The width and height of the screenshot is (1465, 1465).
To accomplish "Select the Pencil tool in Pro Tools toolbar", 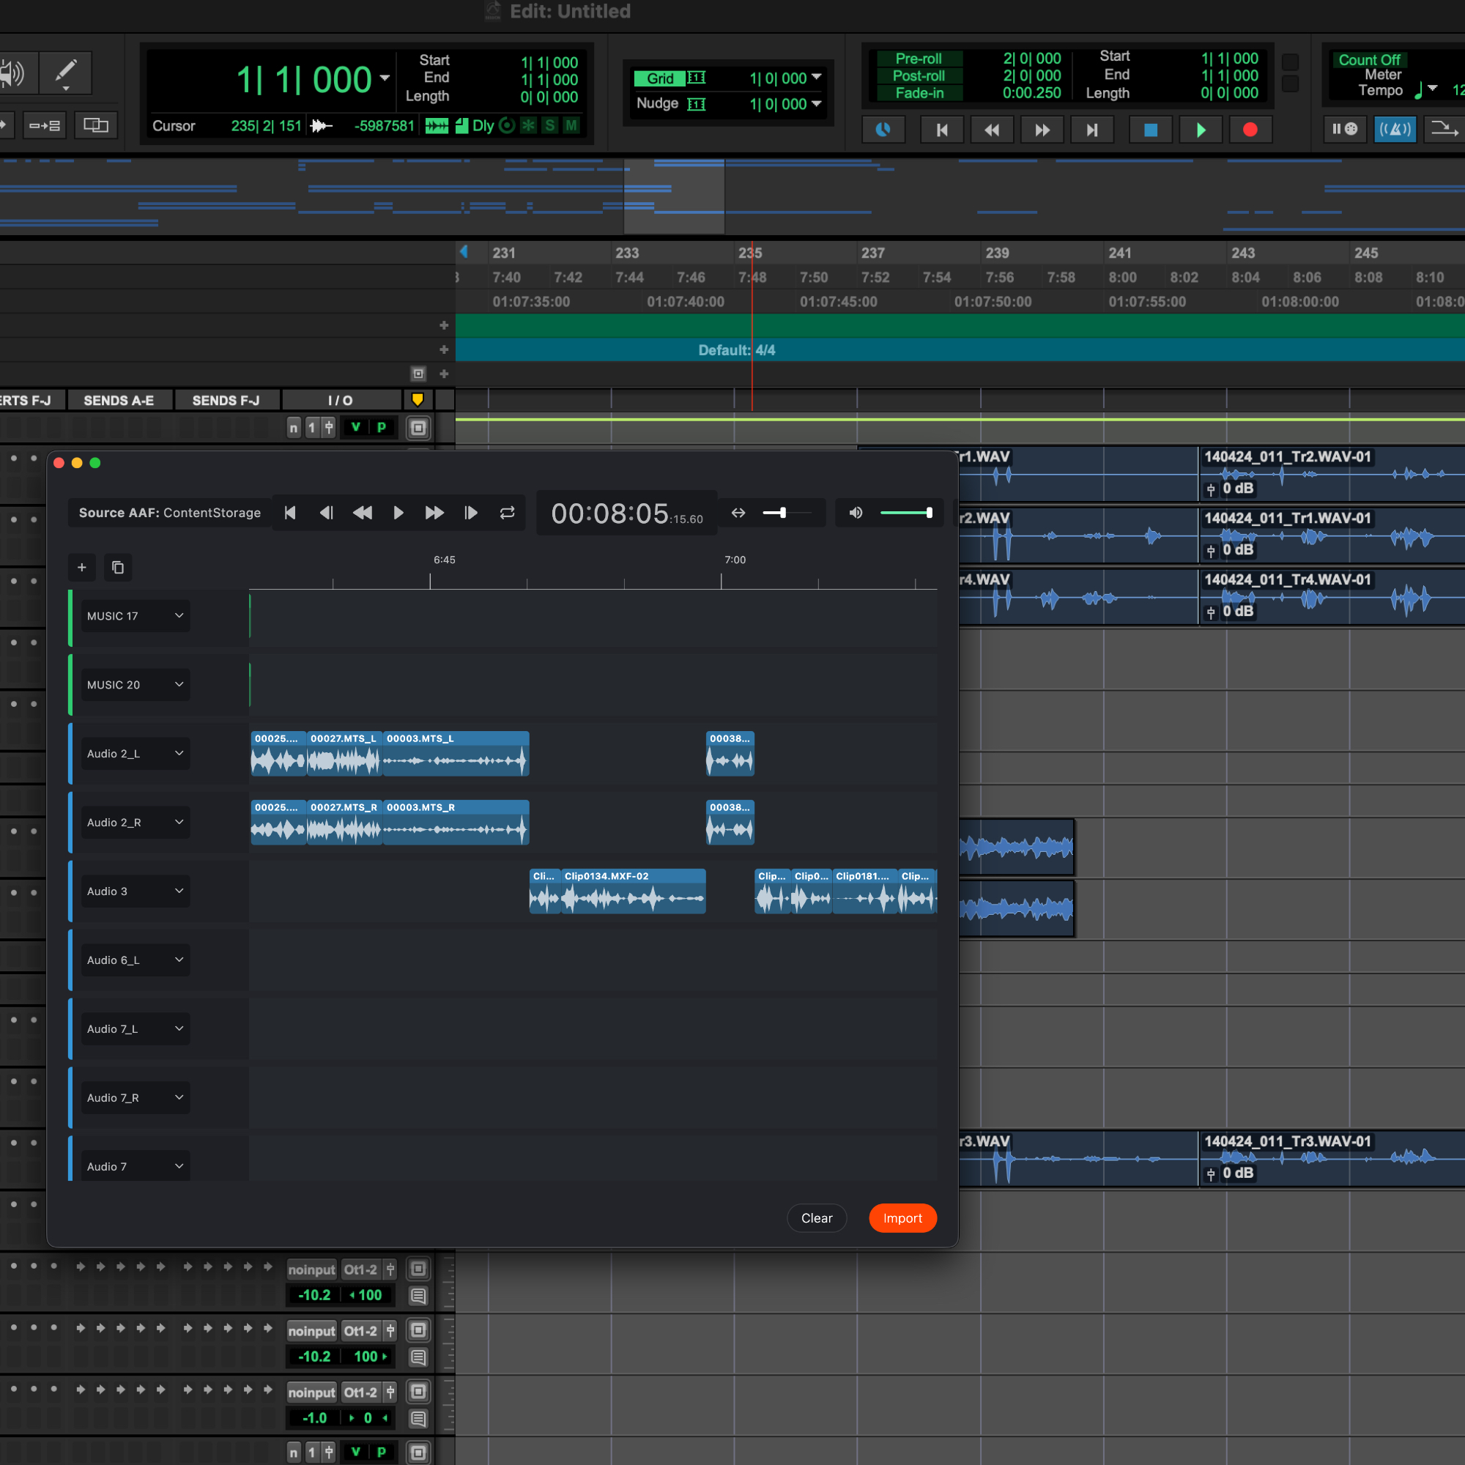I will coord(66,73).
